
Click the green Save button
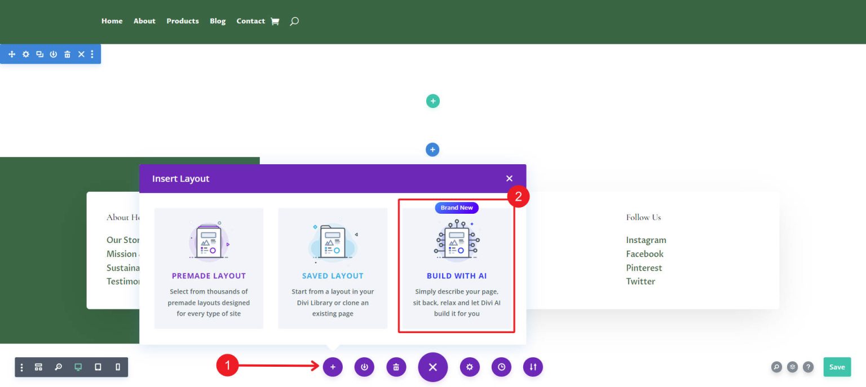pos(837,367)
